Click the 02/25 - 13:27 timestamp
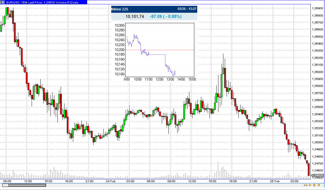The width and height of the screenshot is (325, 190). click(187, 9)
